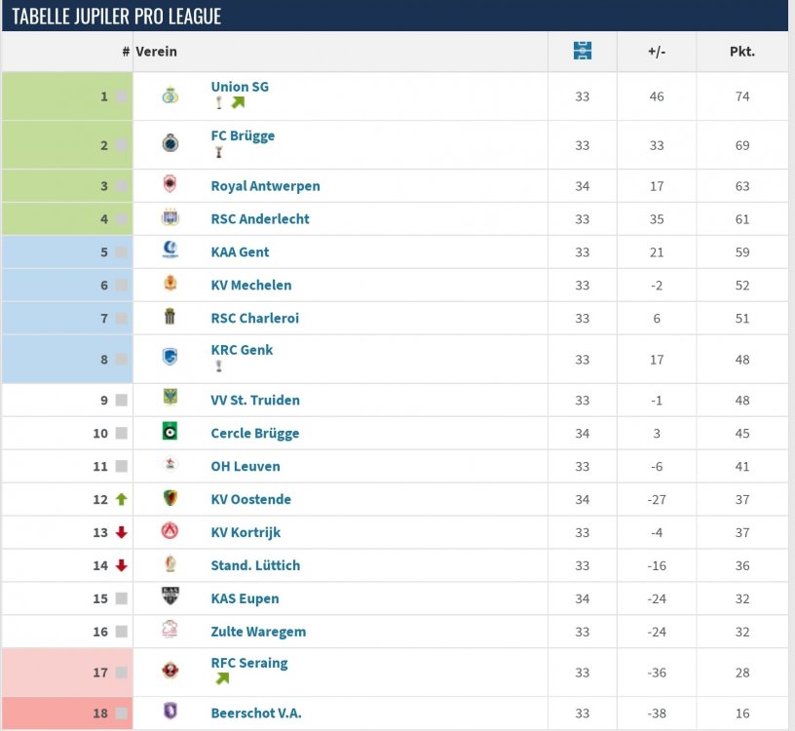Click the matches played pitch icon header
This screenshot has height=731, width=795.
pos(583,51)
